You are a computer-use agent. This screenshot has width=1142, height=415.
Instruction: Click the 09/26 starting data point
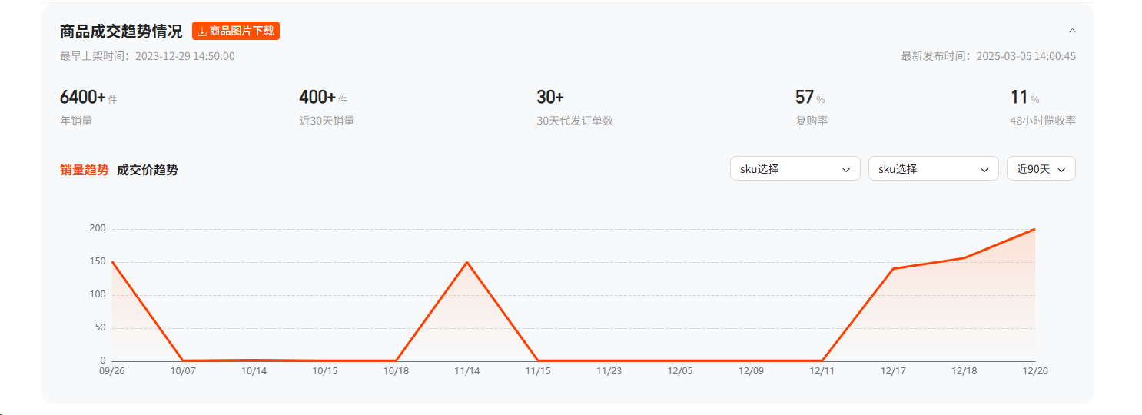click(x=112, y=262)
